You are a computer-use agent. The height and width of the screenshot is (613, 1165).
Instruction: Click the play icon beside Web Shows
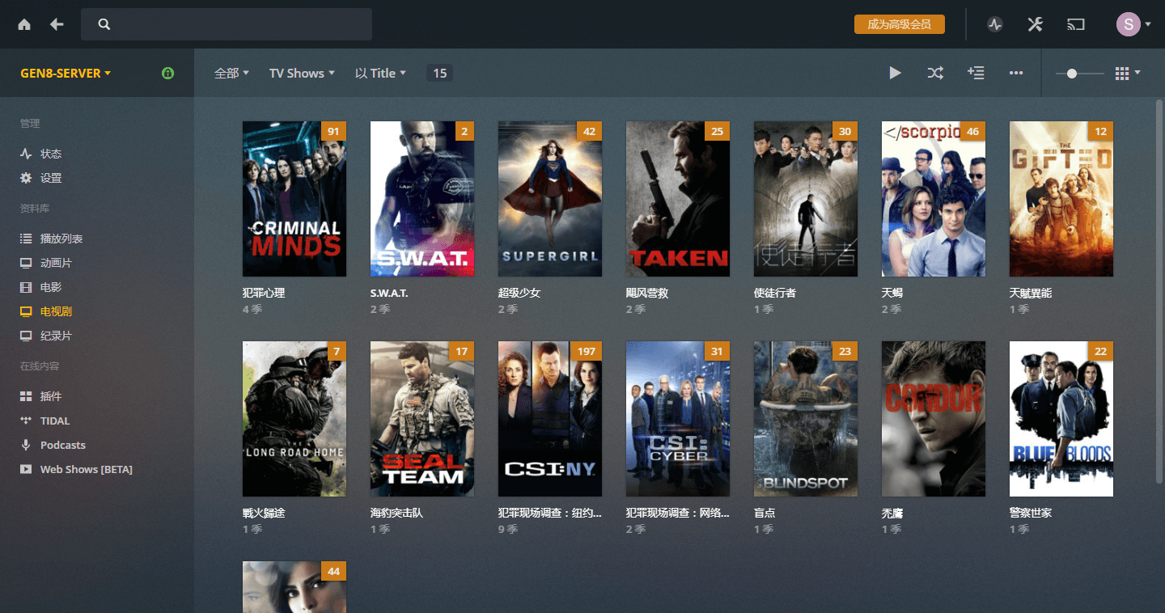coord(26,469)
